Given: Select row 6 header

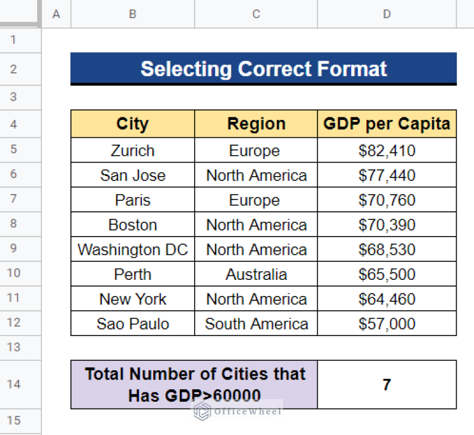Looking at the screenshot, I should pos(20,175).
